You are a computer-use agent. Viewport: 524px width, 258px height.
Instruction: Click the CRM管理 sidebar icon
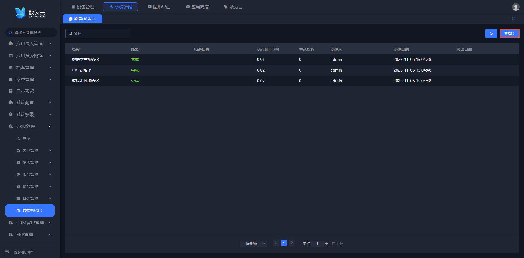(x=11, y=126)
